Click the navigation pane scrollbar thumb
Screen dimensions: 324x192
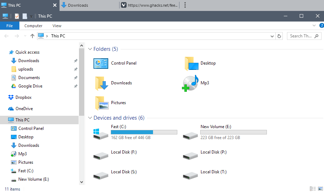tap(82, 82)
